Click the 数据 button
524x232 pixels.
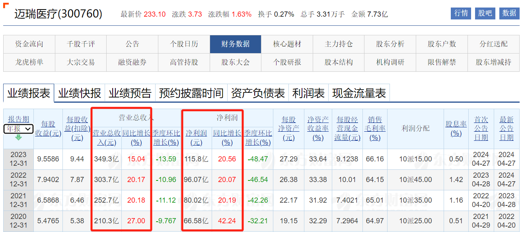(509, 13)
